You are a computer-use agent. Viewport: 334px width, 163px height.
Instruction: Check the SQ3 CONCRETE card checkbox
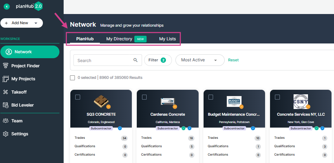point(78,97)
